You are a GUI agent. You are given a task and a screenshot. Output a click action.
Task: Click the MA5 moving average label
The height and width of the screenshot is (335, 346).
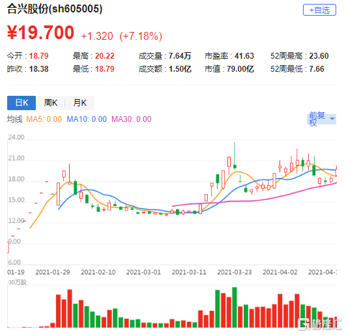click(44, 119)
